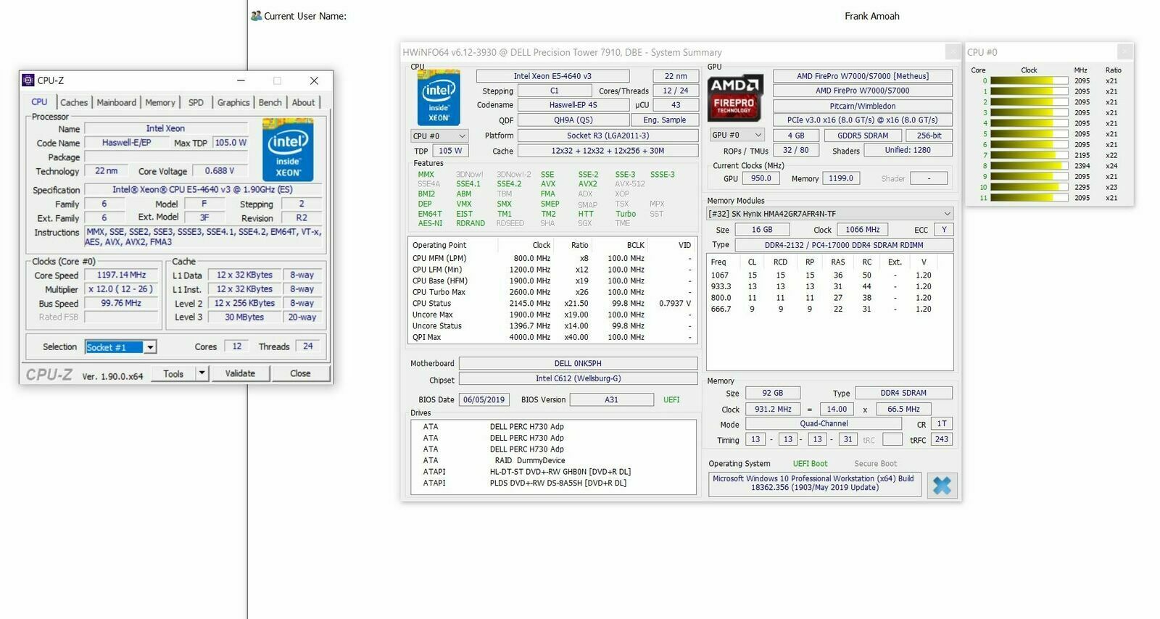Click the Windows 10 Pro operating system field
The height and width of the screenshot is (619, 1160).
coord(813,483)
